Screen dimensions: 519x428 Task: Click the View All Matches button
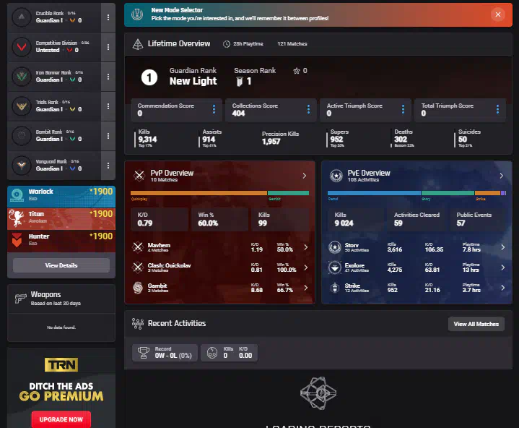[476, 324]
